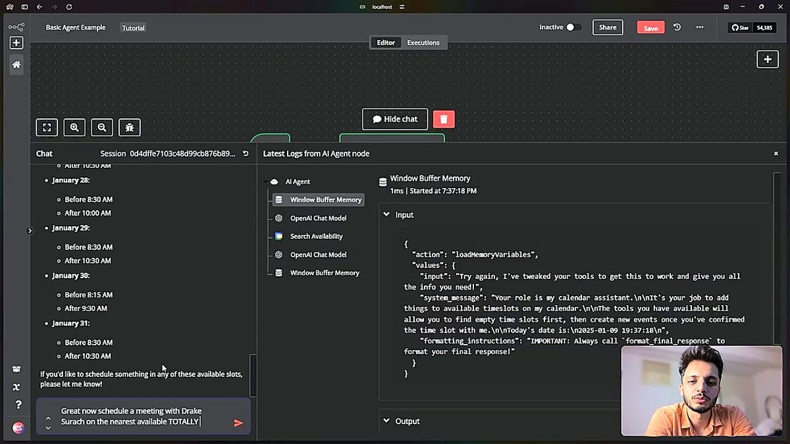This screenshot has height=444, width=790.
Task: Select the first OpenAI Chat Model log
Action: click(318, 218)
